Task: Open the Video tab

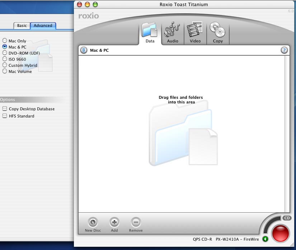Action: 195,33
